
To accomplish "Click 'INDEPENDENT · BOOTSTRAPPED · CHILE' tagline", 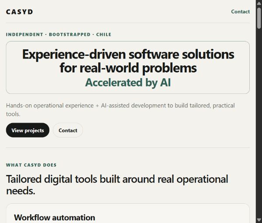I will pos(59,34).
